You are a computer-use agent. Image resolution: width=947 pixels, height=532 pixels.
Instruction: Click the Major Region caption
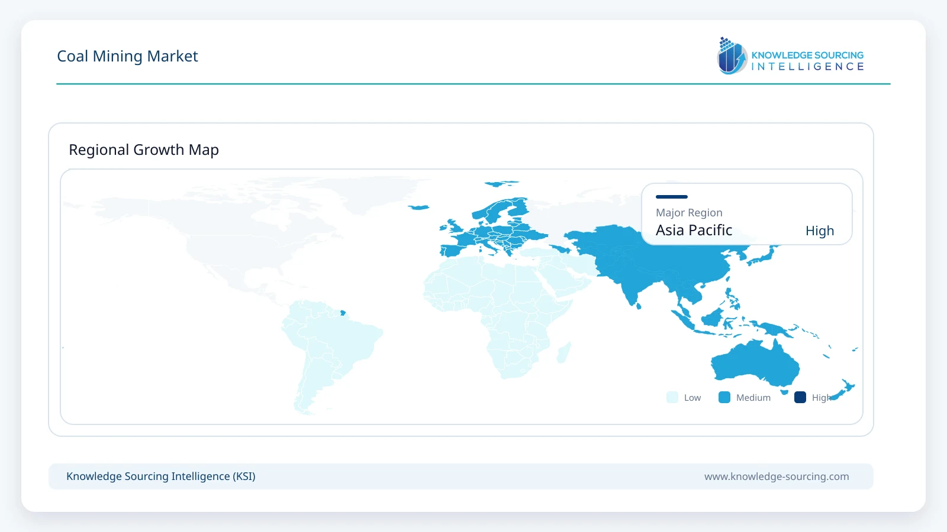tap(689, 213)
